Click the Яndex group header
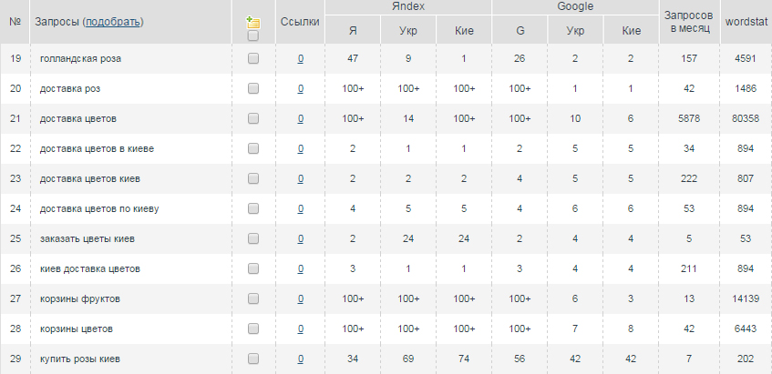 pyautogui.click(x=408, y=7)
